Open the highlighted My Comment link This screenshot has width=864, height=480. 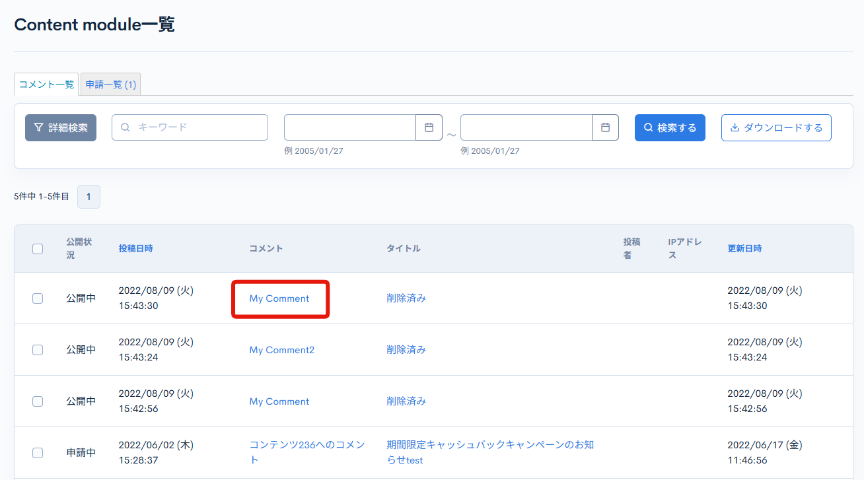(279, 298)
